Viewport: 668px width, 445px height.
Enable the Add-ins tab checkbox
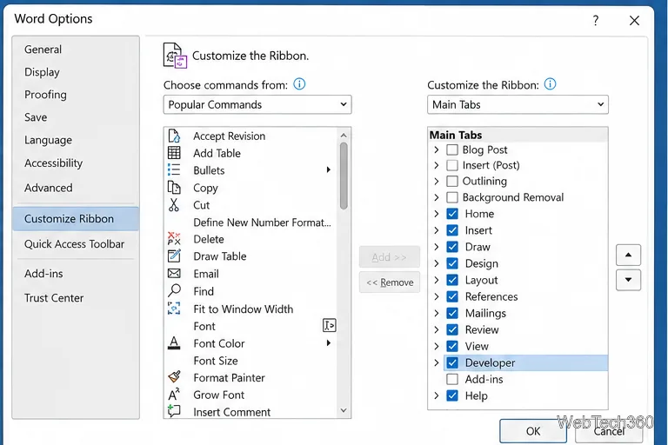[x=452, y=379]
